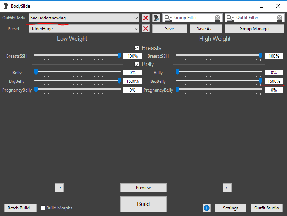The image size is (287, 216).
Task: Click the Low Weight BigBelly slider handle
Action: click(119, 81)
